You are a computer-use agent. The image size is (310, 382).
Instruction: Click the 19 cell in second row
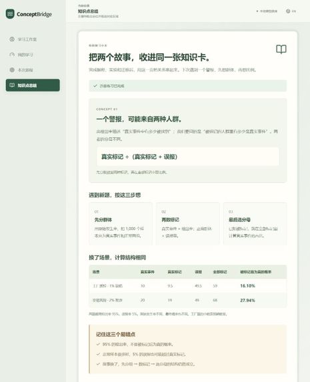(169, 301)
